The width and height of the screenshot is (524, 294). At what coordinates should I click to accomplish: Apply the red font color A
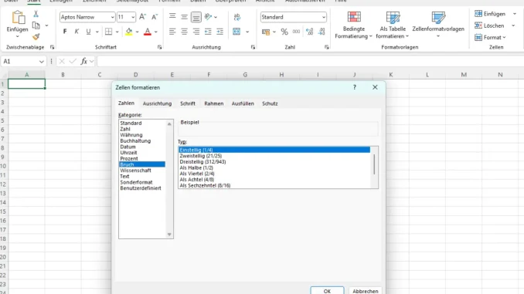click(148, 32)
